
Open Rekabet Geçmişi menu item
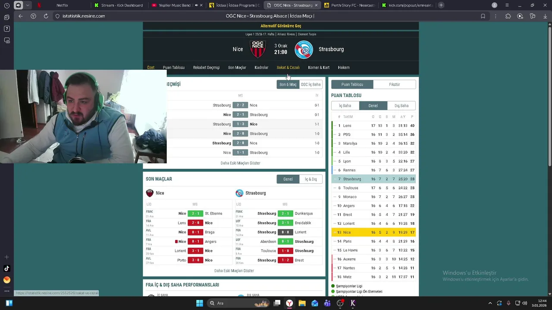(206, 68)
